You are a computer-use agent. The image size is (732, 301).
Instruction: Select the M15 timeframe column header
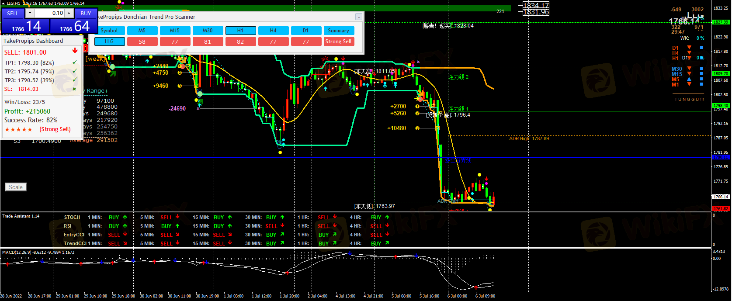pos(175,31)
